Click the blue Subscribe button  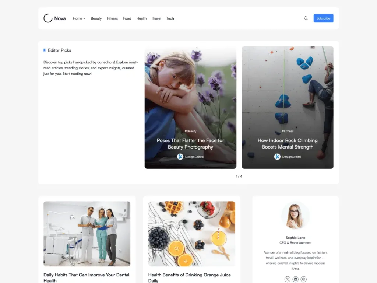click(323, 18)
